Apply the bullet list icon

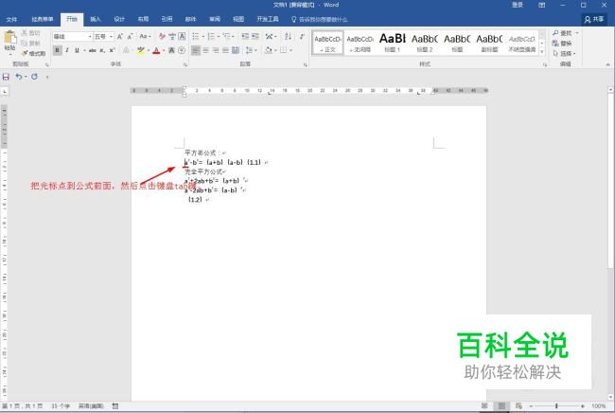pos(196,37)
